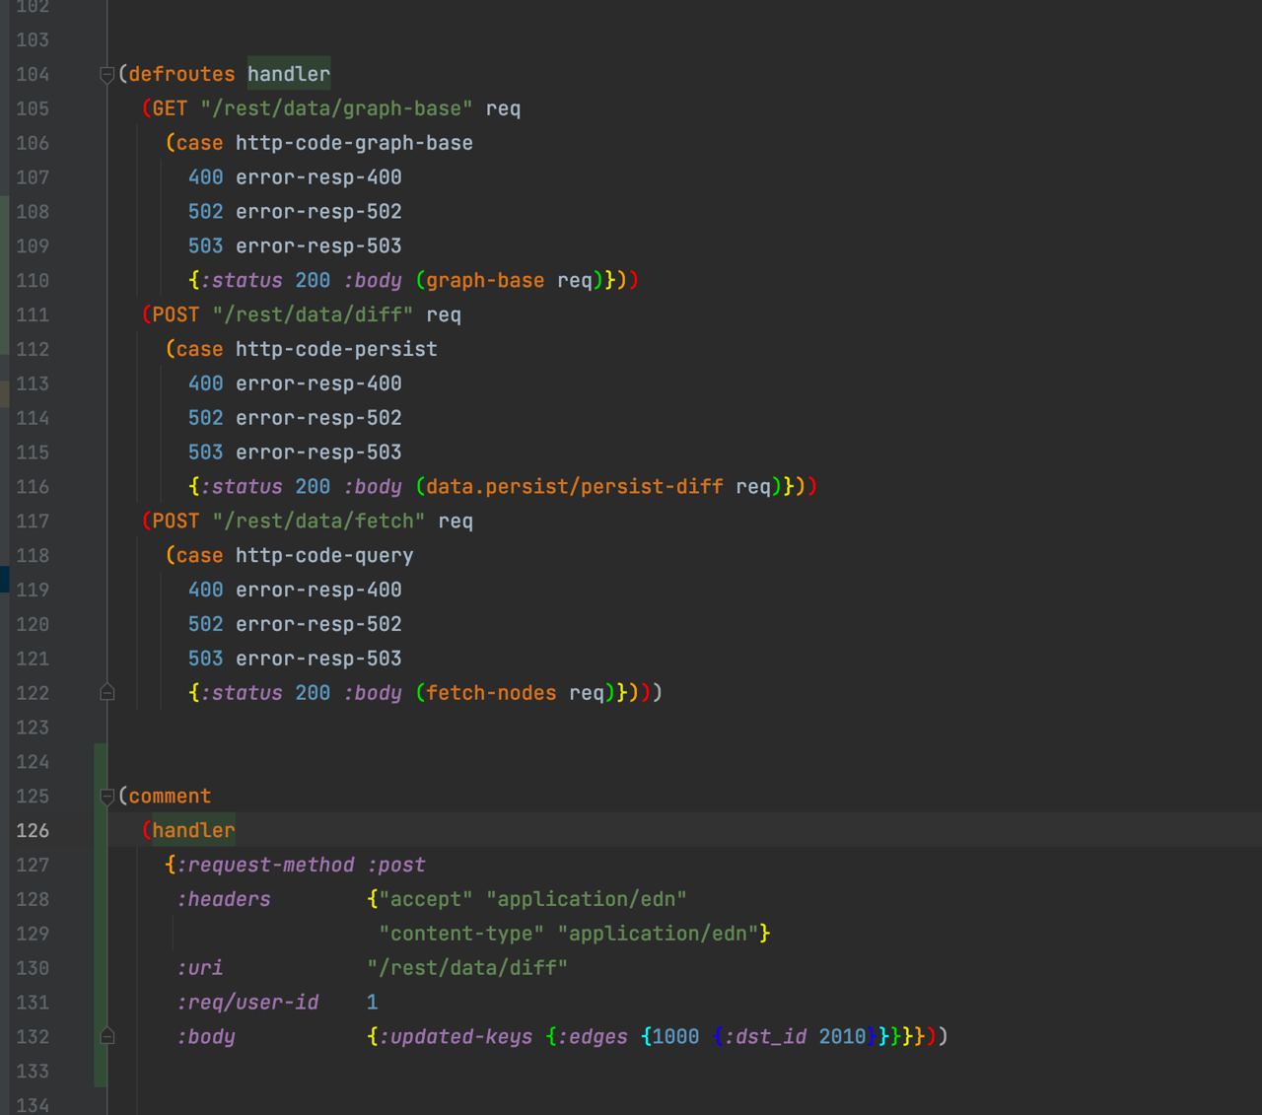Click the "/rest/data/diff" string on line 130
The image size is (1262, 1115).
tap(467, 968)
